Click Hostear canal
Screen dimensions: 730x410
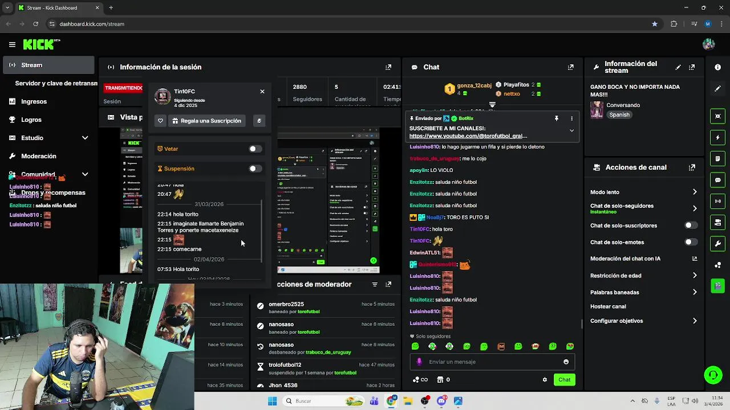tap(608, 306)
